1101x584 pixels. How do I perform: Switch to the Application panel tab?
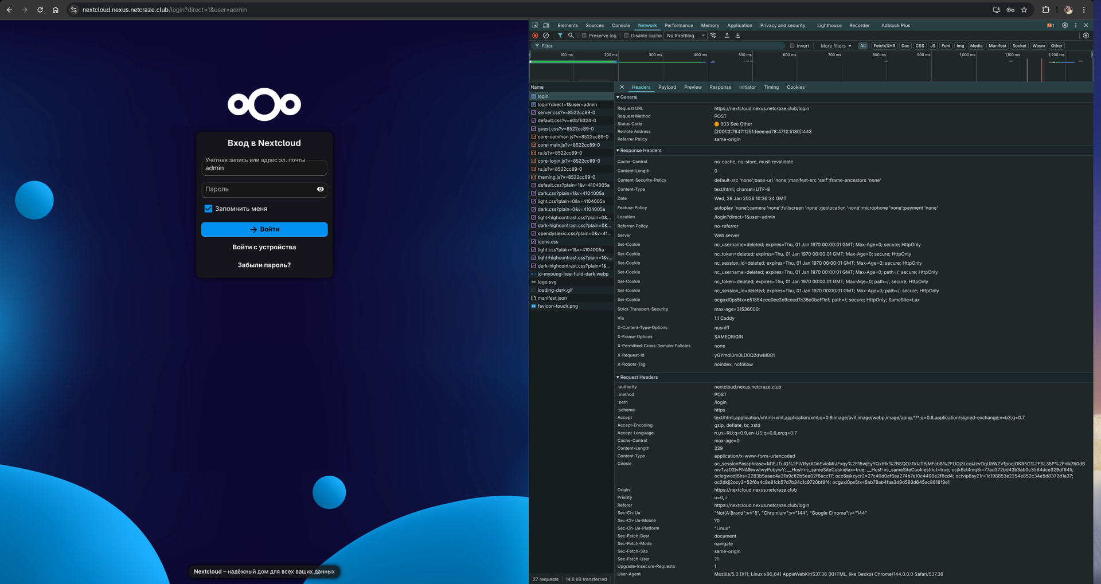(x=740, y=25)
